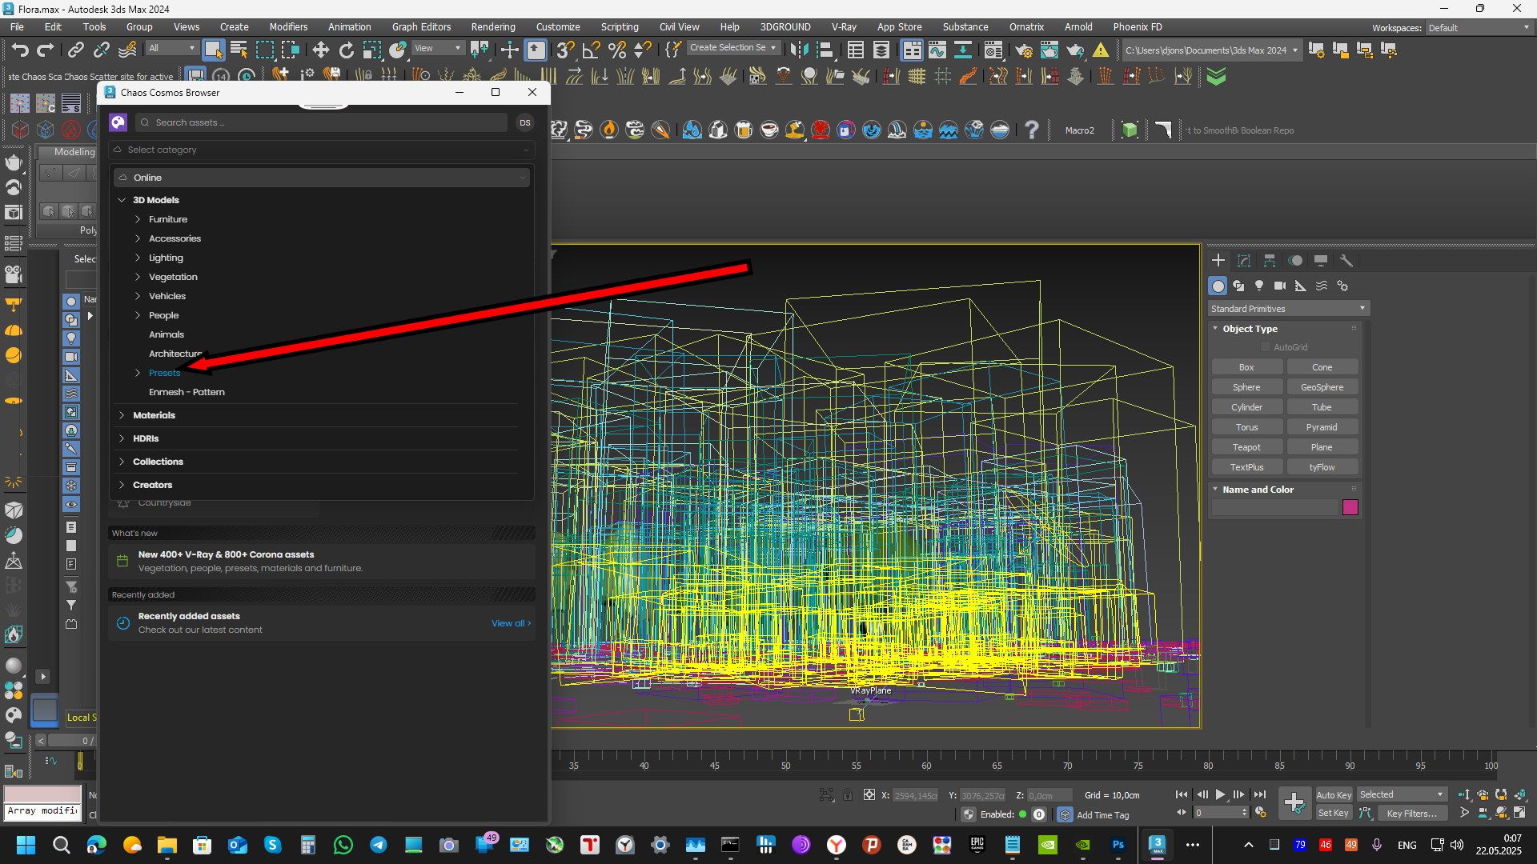Open Windows Start menu

(x=26, y=845)
